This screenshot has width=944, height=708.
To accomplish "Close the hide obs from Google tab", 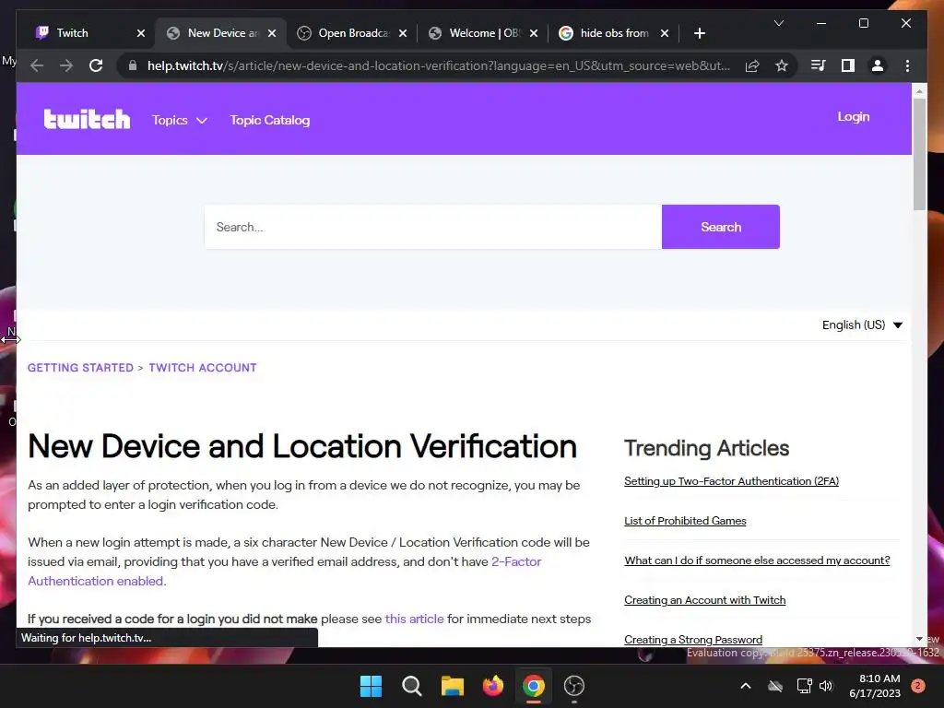I will pos(665,33).
